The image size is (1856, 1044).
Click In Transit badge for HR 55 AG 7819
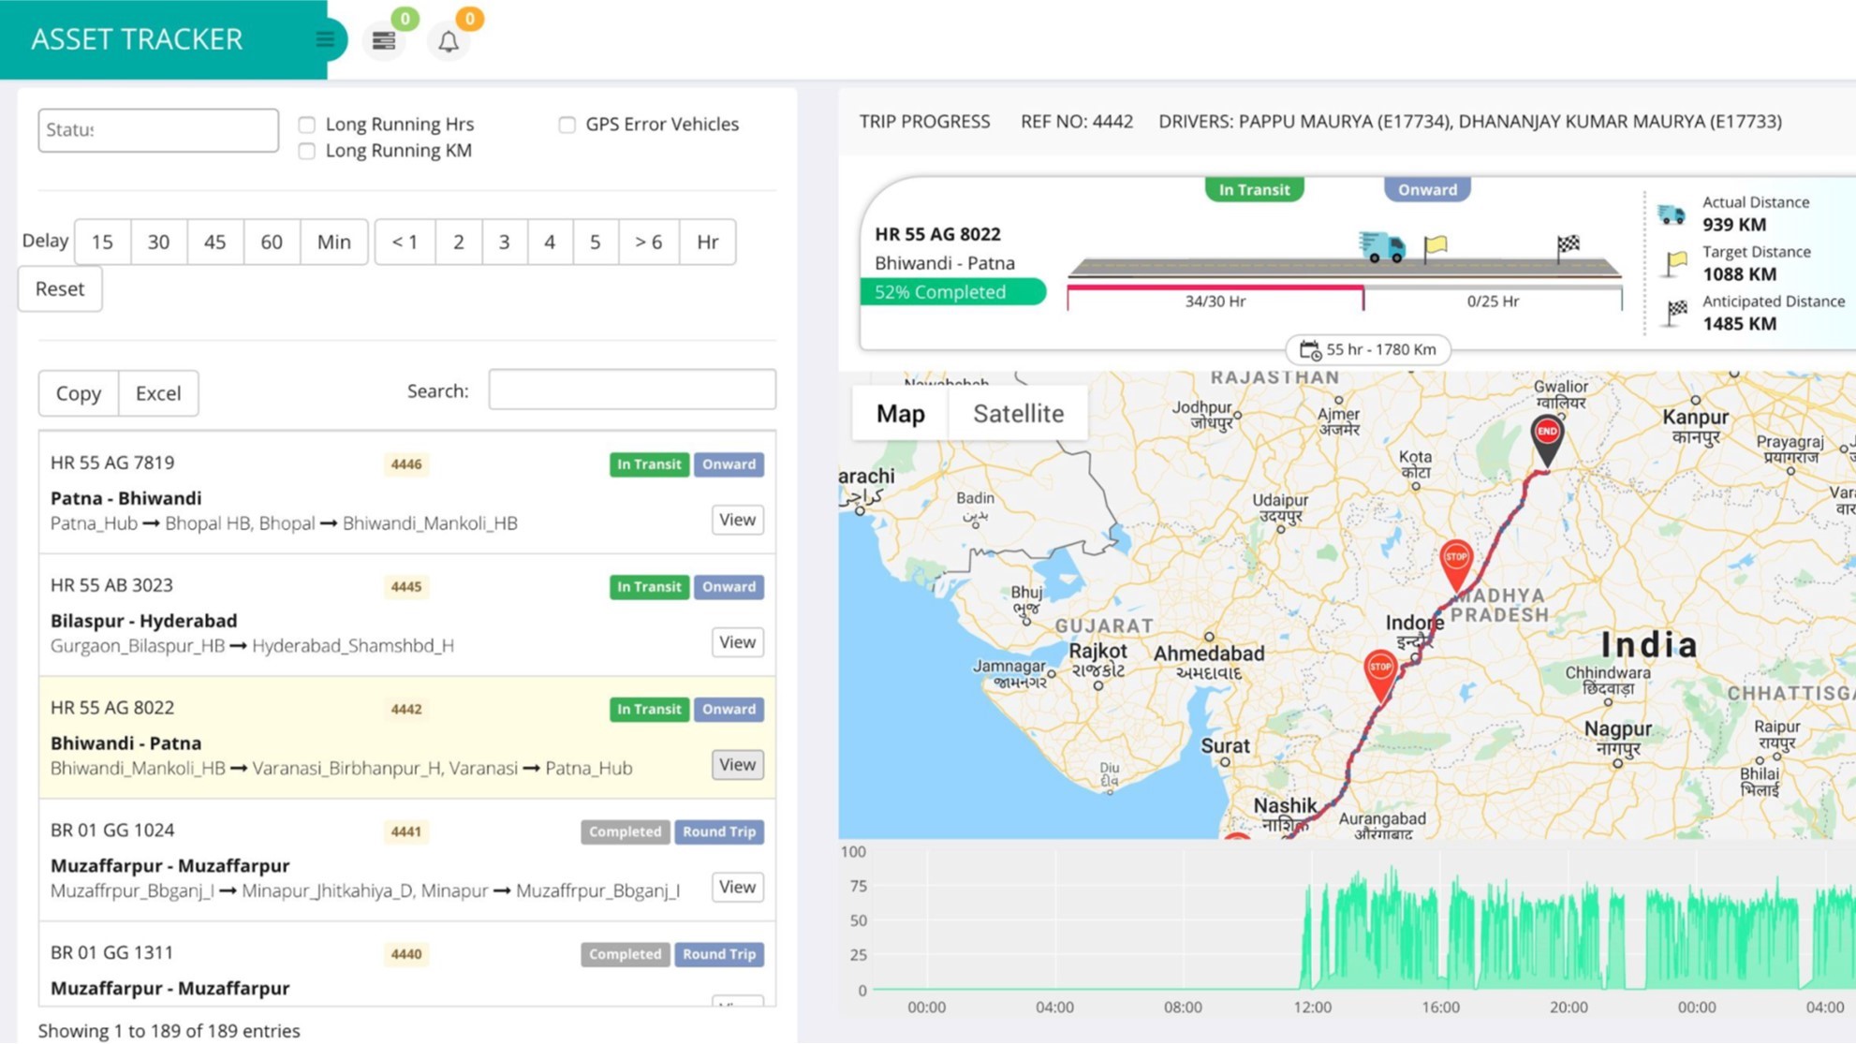coord(649,464)
